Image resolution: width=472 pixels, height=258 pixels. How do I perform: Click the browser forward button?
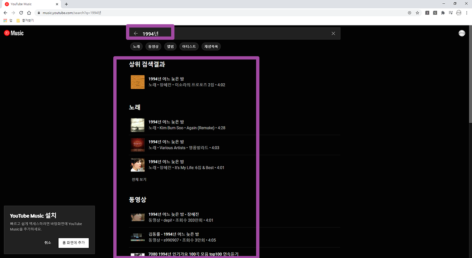click(x=13, y=13)
